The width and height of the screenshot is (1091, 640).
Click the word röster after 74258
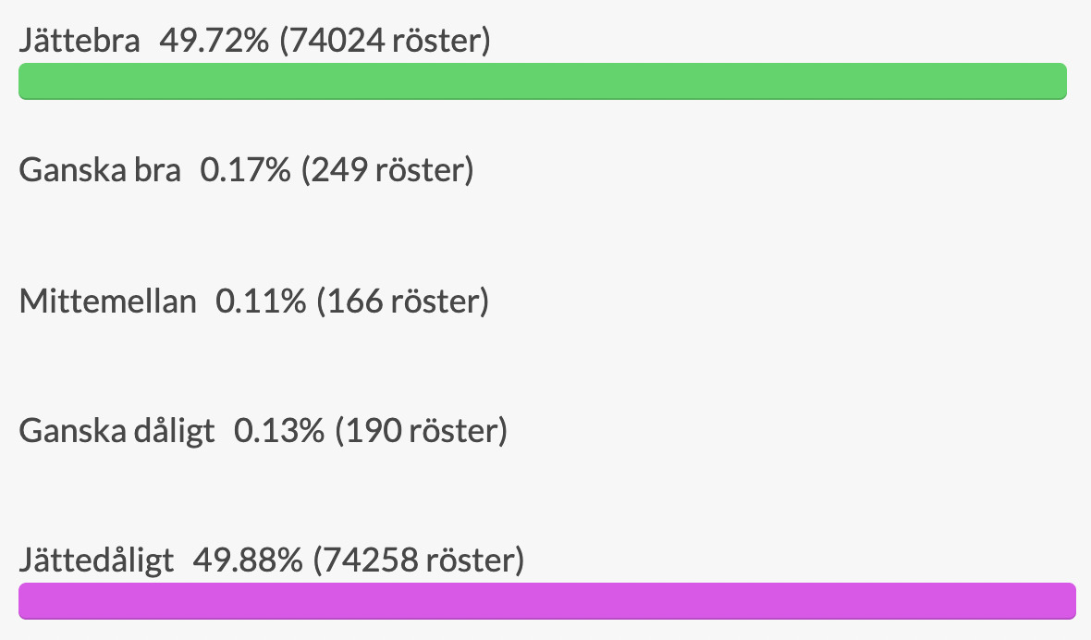coord(470,560)
